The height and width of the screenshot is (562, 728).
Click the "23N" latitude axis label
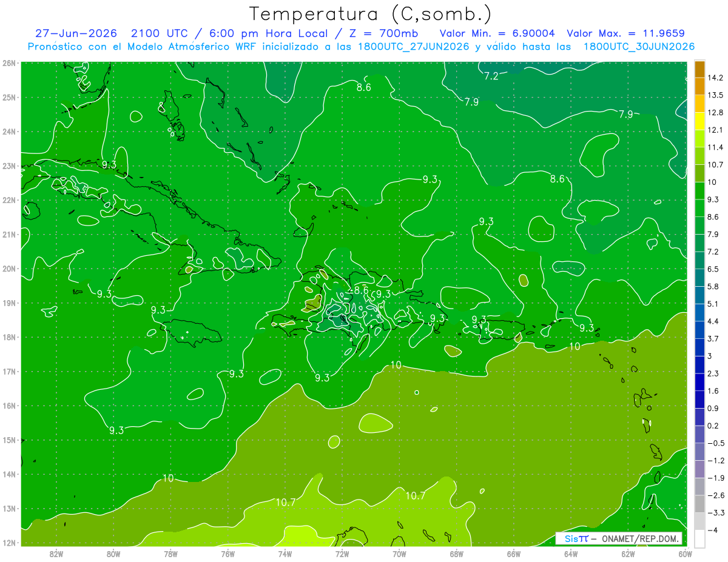[x=8, y=166]
